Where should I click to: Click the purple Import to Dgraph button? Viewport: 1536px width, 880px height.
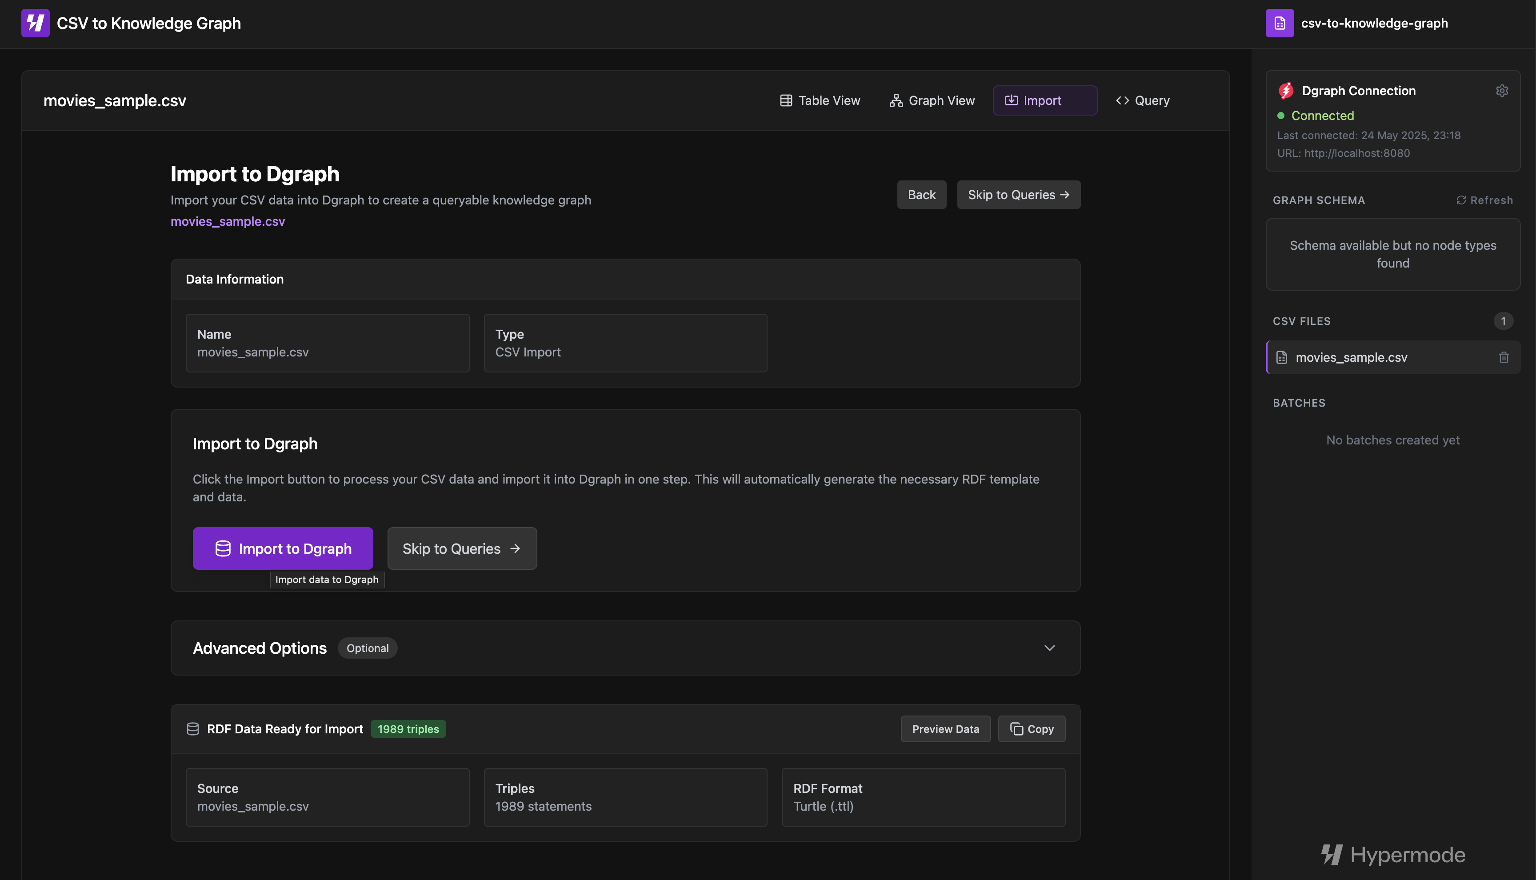(283, 548)
